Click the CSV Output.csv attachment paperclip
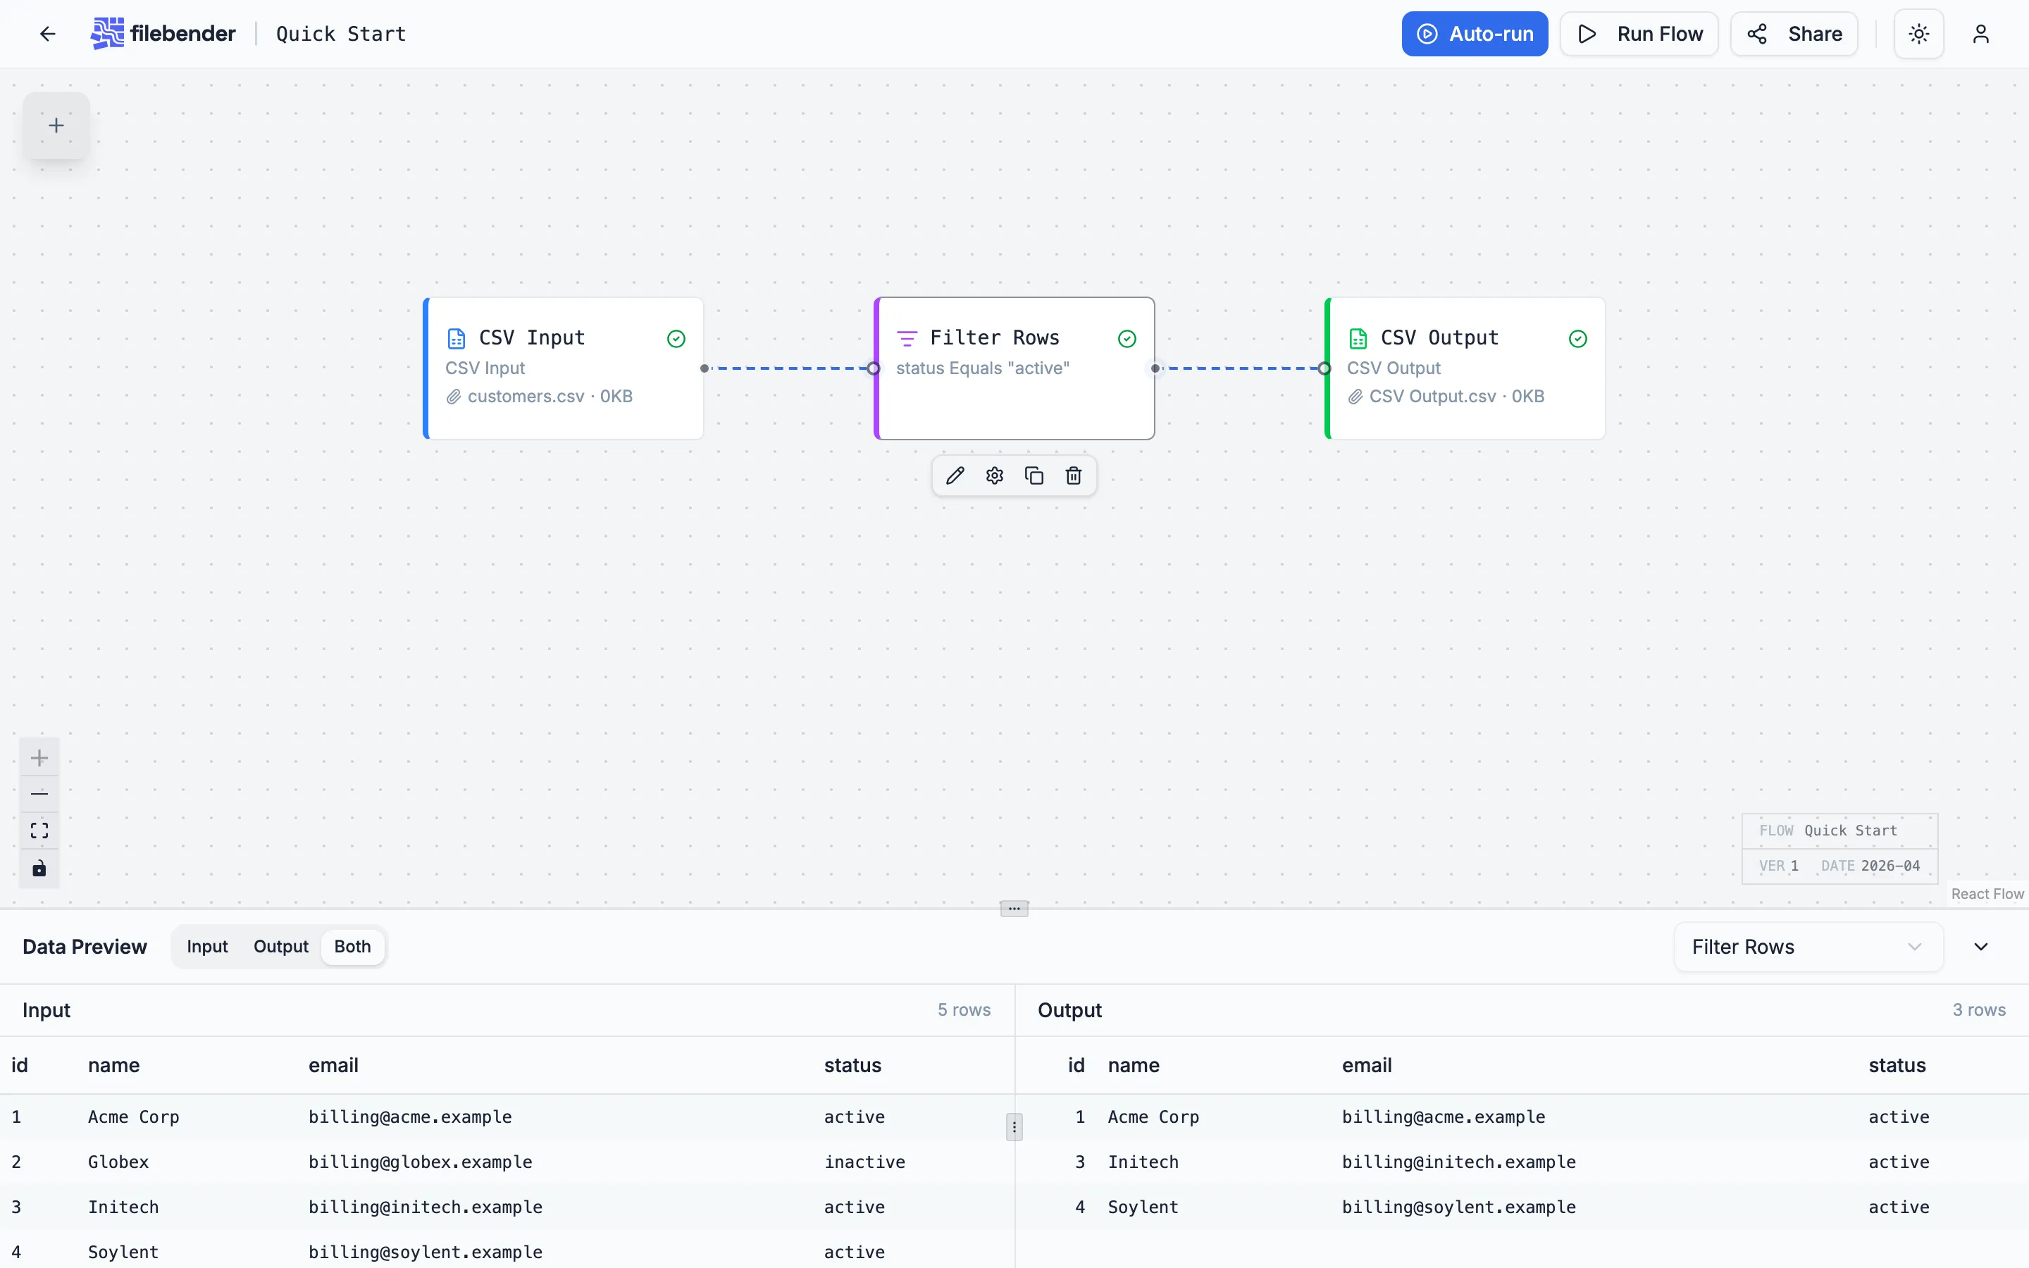 (x=1355, y=396)
